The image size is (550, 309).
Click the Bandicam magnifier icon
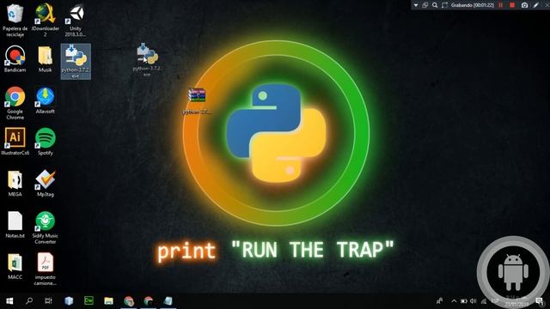click(435, 5)
